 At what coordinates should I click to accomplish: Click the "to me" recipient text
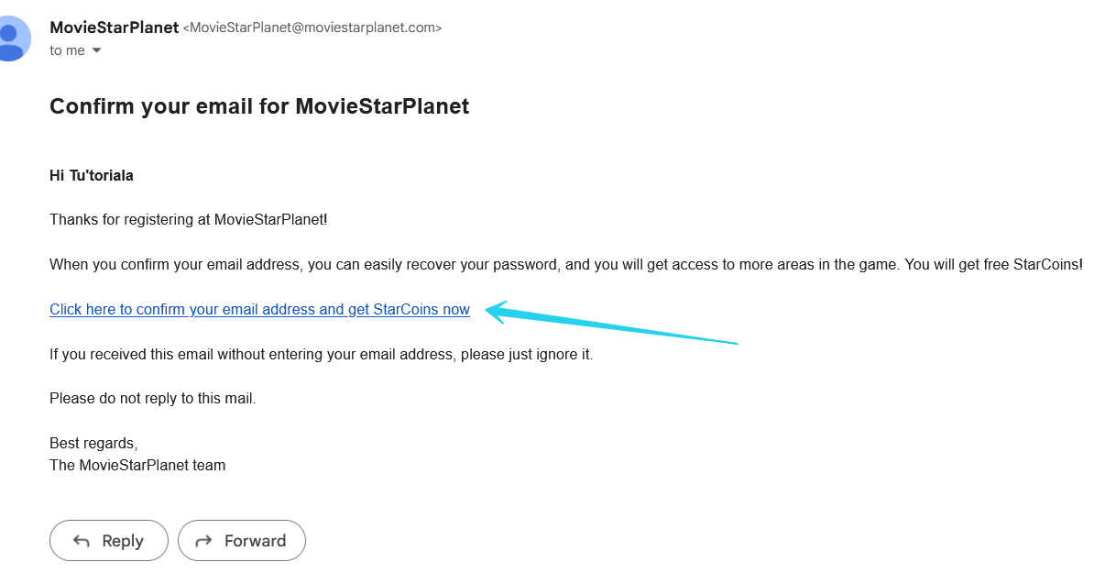click(67, 50)
